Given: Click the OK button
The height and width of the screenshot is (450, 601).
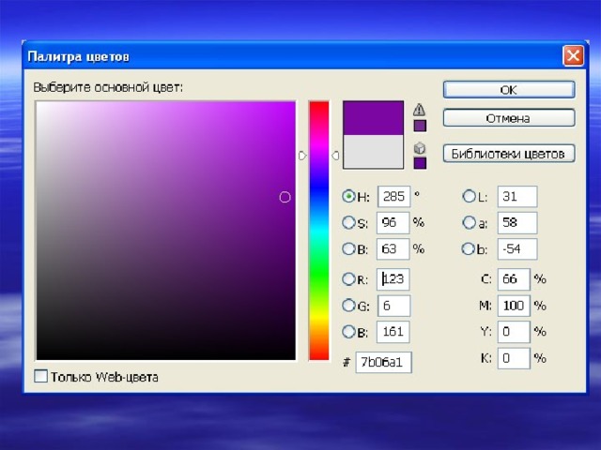Looking at the screenshot, I should click(509, 90).
